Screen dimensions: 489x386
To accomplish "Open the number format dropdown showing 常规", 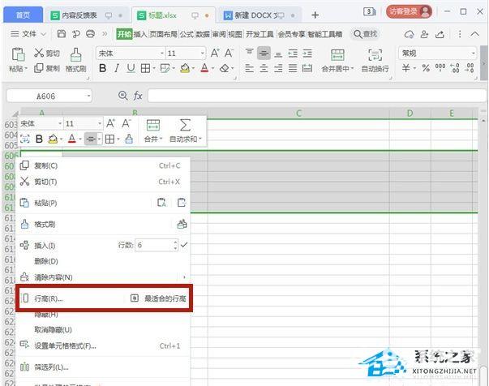I will point(473,54).
